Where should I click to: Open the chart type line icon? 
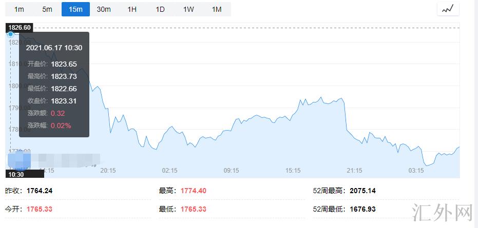pyautogui.click(x=448, y=9)
